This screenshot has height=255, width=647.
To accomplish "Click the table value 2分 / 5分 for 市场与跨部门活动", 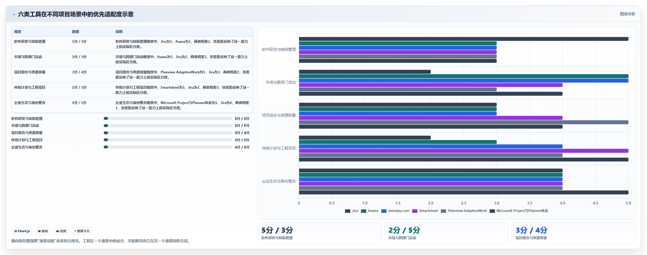I will click(x=79, y=57).
